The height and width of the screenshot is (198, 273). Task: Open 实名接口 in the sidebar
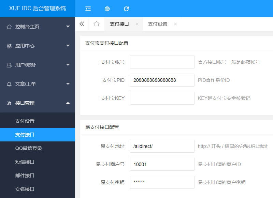pos(38,189)
